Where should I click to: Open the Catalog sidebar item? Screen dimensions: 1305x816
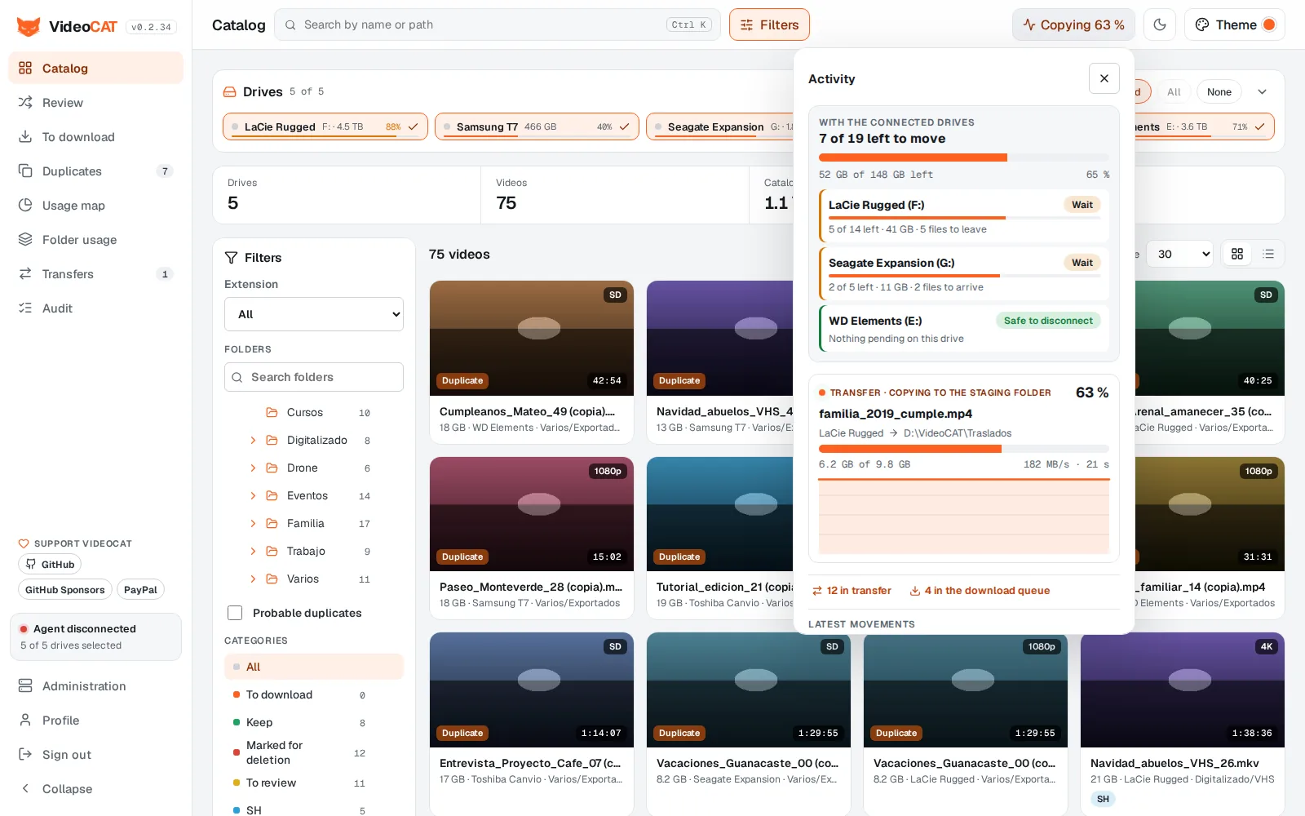pyautogui.click(x=96, y=69)
